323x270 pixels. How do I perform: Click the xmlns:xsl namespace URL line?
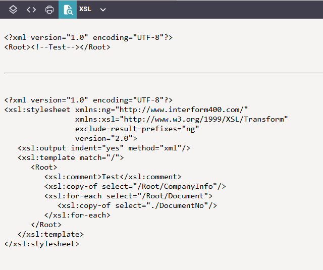tap(182, 119)
